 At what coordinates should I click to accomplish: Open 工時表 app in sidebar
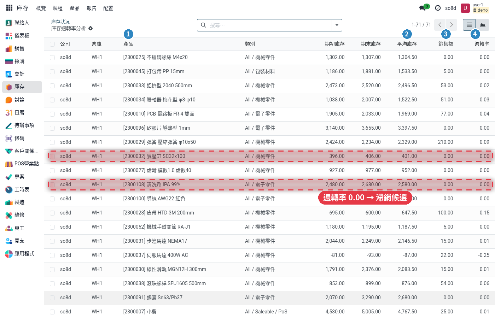tap(22, 189)
